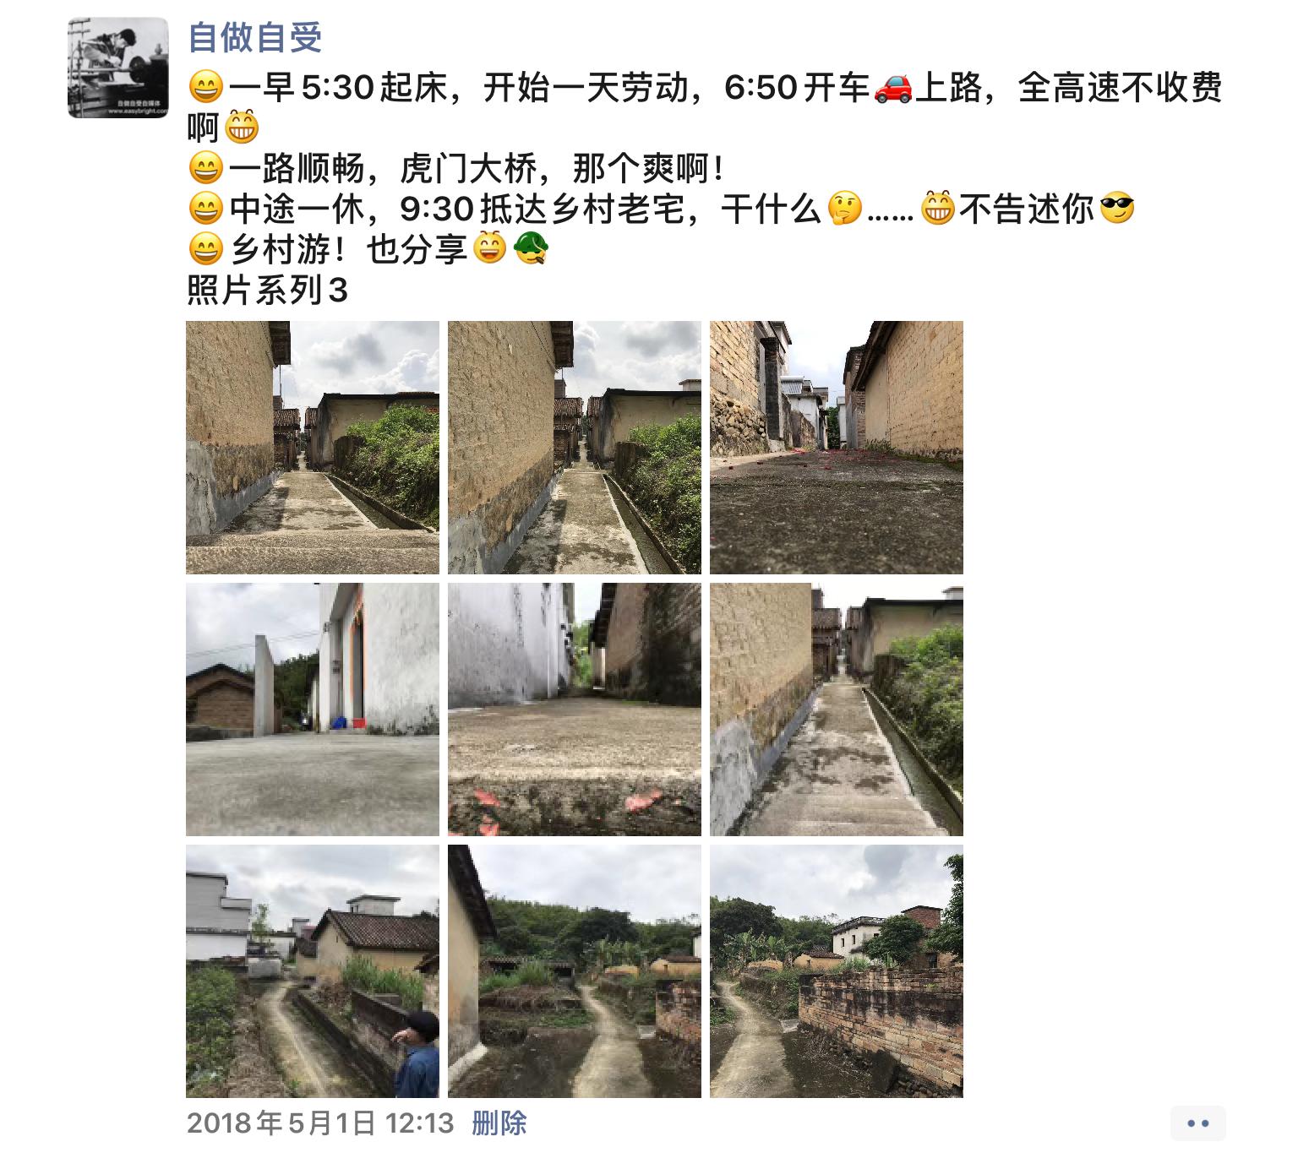Click the red car emoji
Image resolution: width=1298 pixels, height=1158 pixels.
click(893, 88)
